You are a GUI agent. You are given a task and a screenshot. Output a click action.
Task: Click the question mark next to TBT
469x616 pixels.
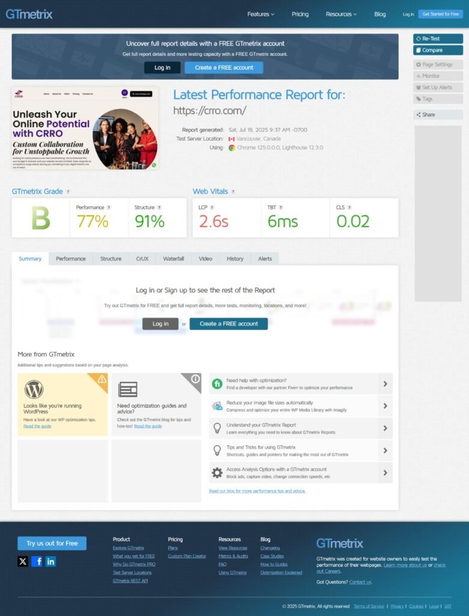[281, 208]
